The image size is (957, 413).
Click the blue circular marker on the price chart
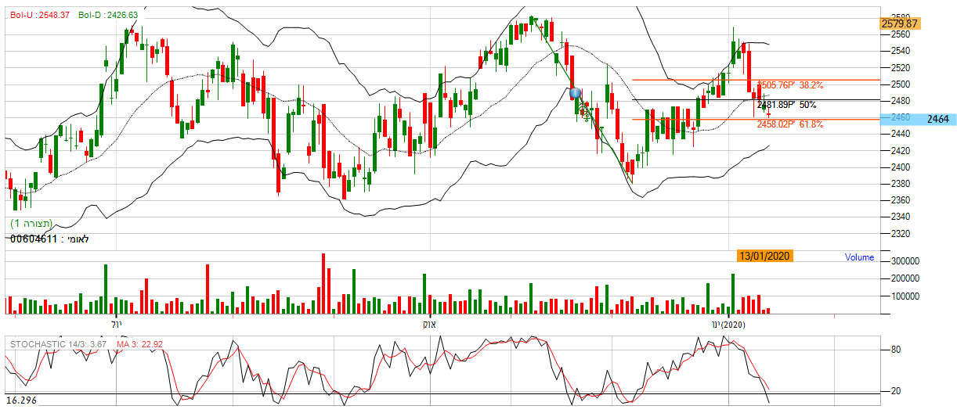coord(576,94)
